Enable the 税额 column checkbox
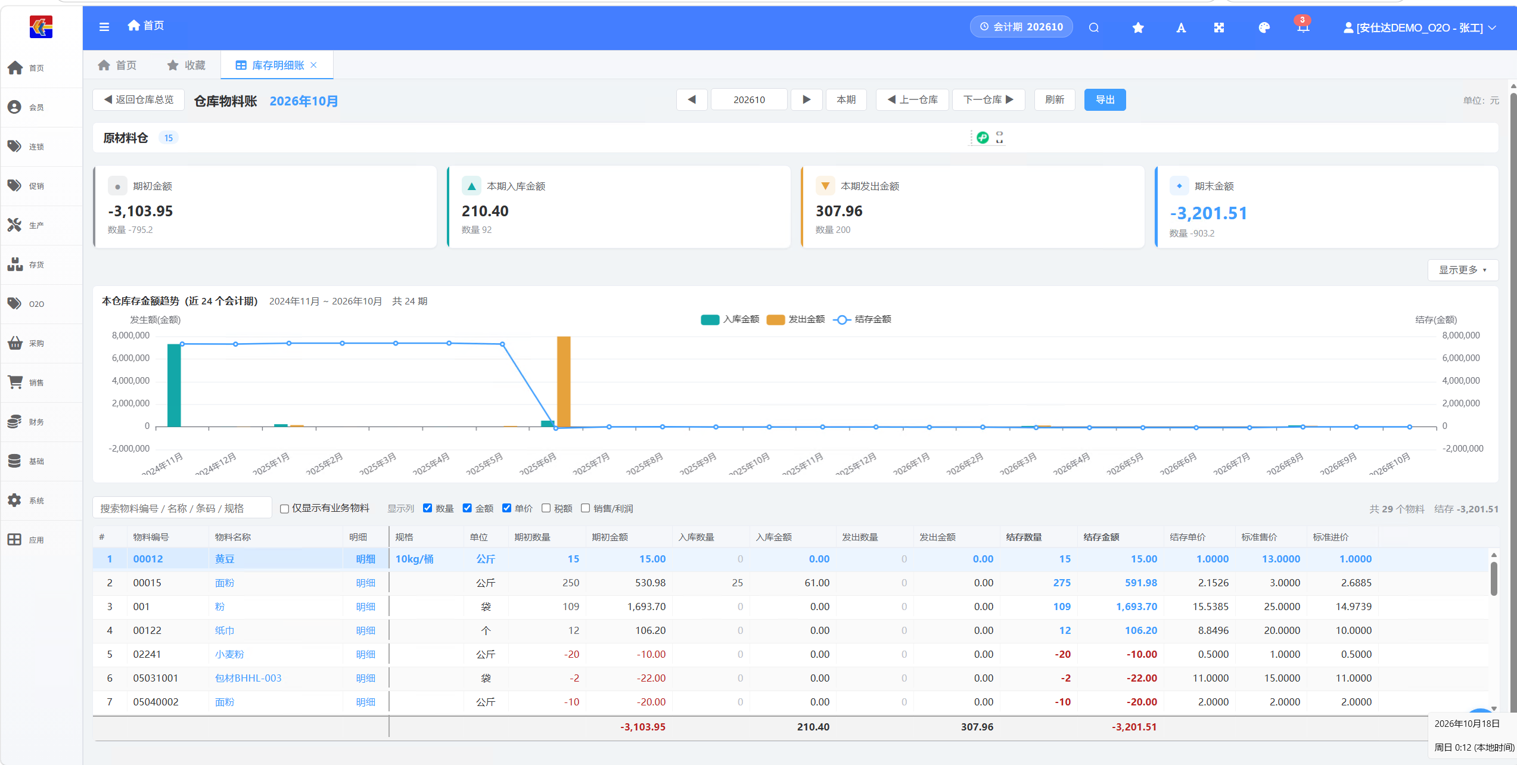 [546, 508]
